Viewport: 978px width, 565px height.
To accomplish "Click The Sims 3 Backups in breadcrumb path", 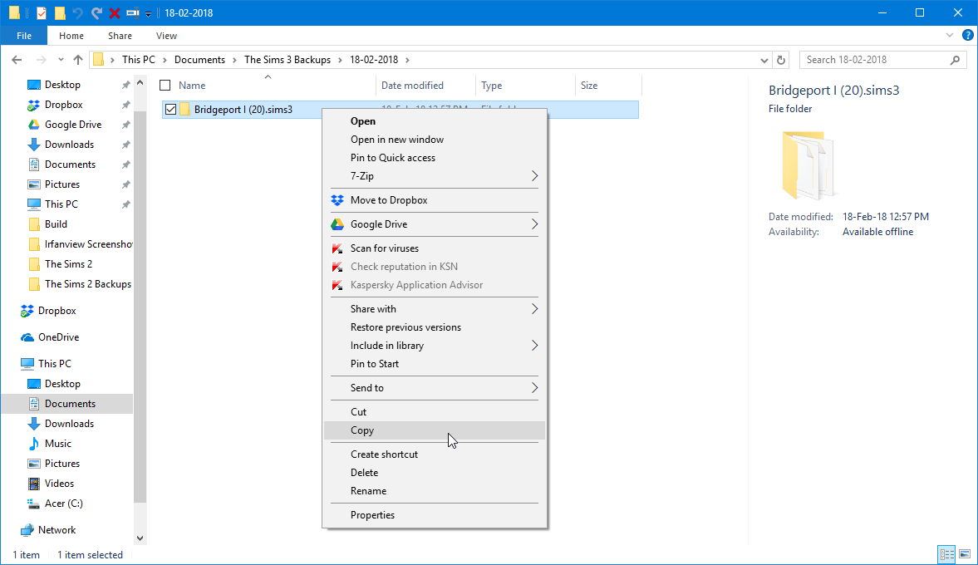I will point(287,60).
